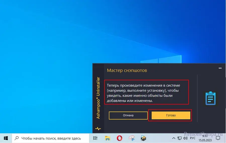The width and height of the screenshot is (226, 143).
Task: Click the Мастер снэпшотов title text
Action: pyautogui.click(x=127, y=70)
